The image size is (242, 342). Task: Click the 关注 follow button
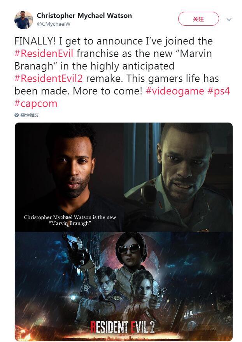point(198,19)
